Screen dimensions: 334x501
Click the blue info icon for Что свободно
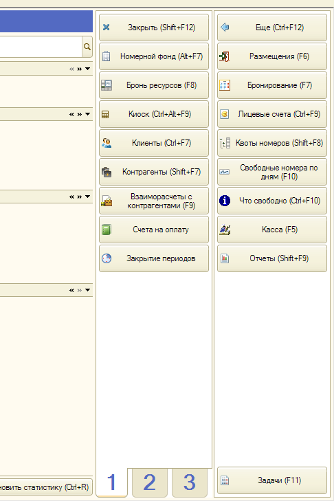click(x=225, y=201)
